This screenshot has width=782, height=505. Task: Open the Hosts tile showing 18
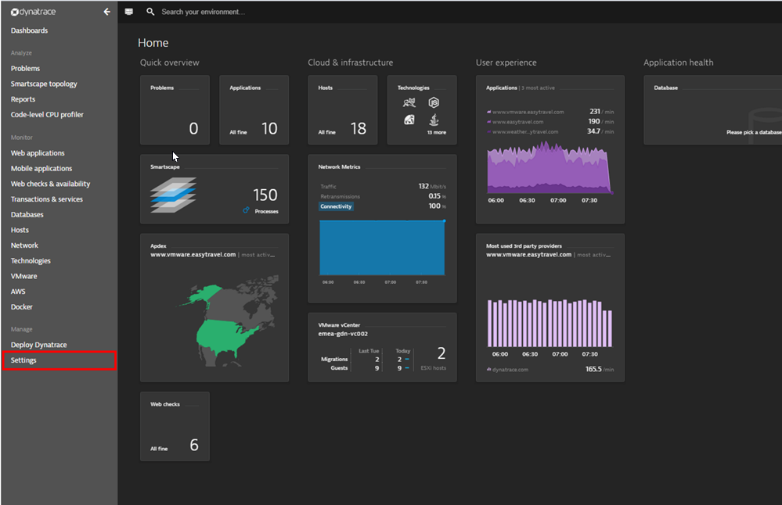pos(343,110)
